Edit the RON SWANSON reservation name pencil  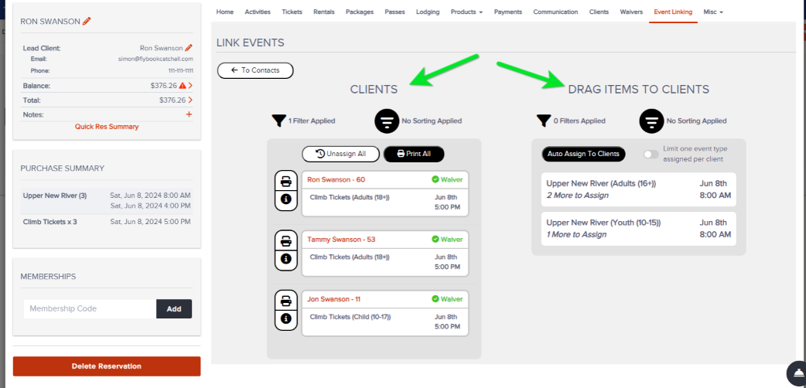pos(87,21)
